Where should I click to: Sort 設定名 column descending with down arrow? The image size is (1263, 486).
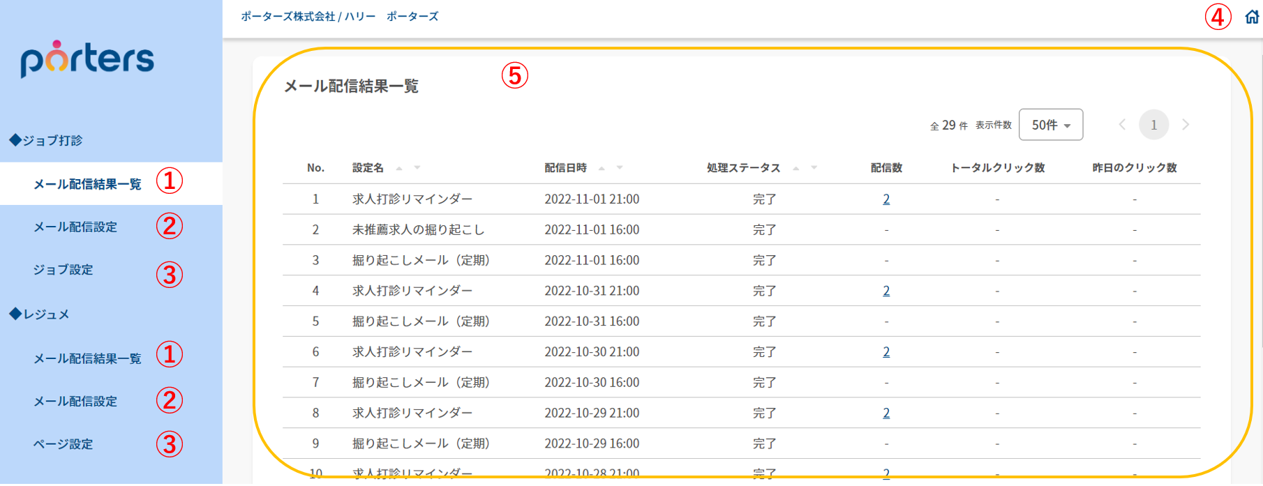pos(417,168)
